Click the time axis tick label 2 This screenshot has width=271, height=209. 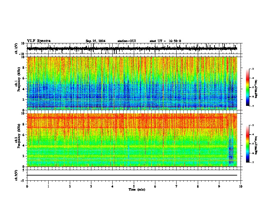(x=70, y=186)
